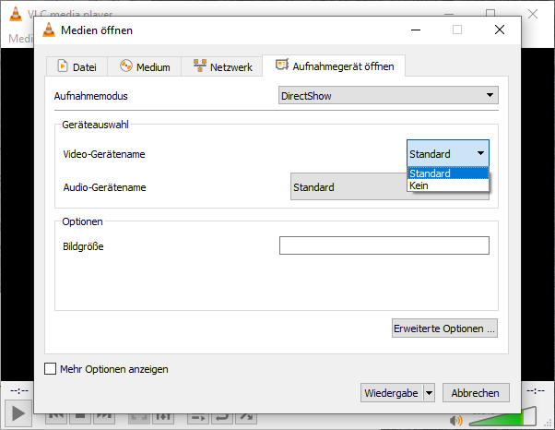Click Abbrechen to cancel the dialog
The width and height of the screenshot is (555, 430).
476,393
